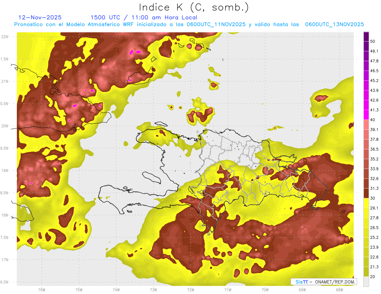Viewport: 381px width, 294px height.
Task: Select the colorbar label "36.5"
Action: (374, 149)
